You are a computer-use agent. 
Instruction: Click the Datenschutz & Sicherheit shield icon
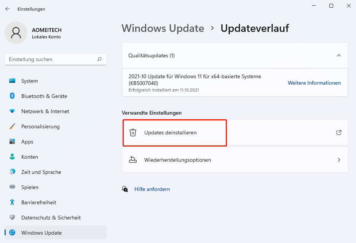[x=12, y=218]
